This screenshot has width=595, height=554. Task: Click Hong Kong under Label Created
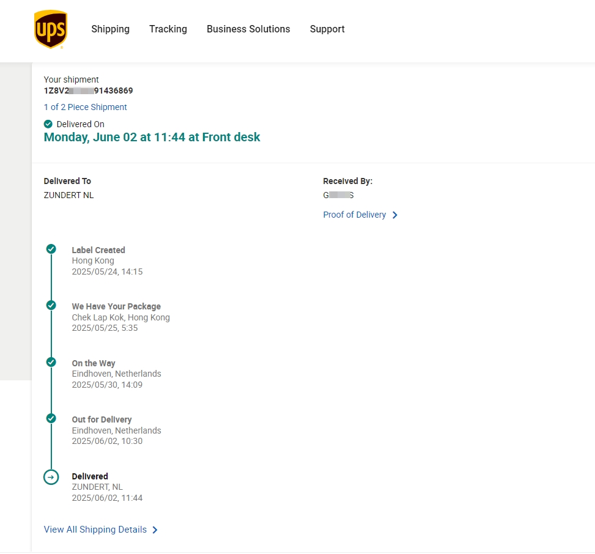pyautogui.click(x=93, y=260)
